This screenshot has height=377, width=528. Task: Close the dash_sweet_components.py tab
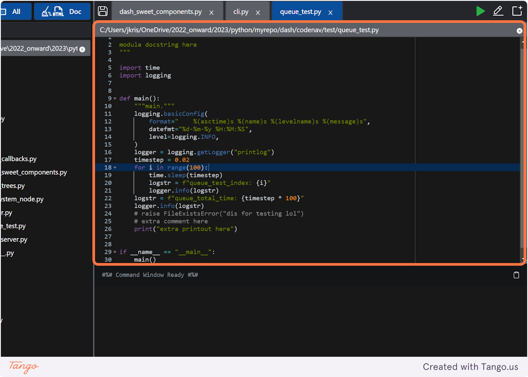[x=211, y=13]
